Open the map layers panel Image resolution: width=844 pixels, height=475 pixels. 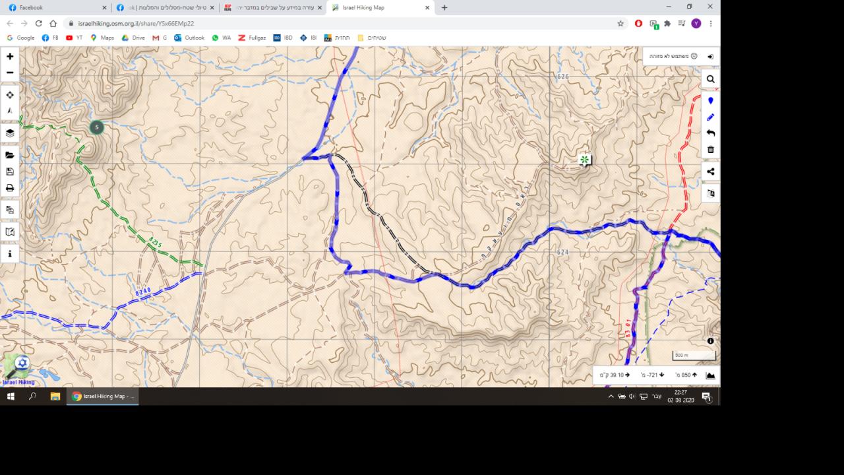coord(10,133)
